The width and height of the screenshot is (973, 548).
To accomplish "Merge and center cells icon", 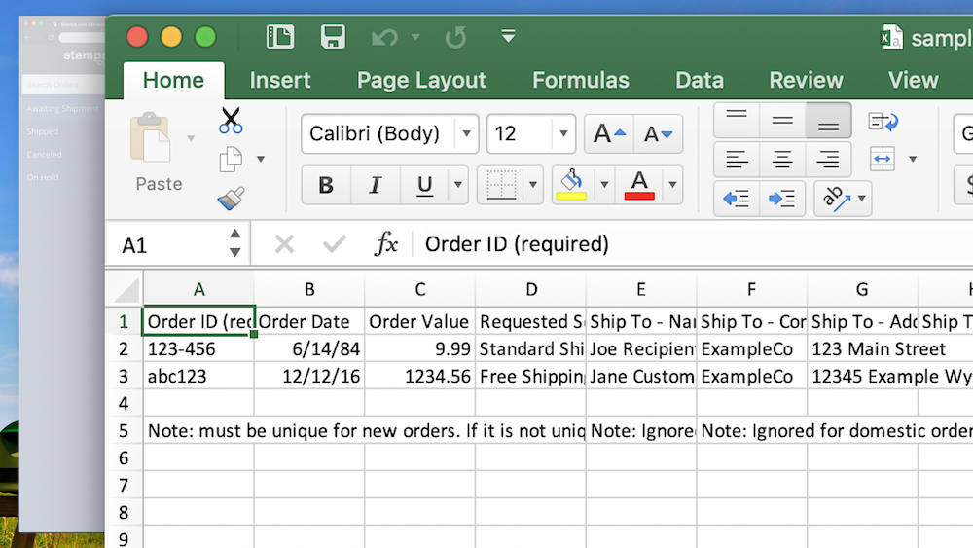I will tap(883, 159).
